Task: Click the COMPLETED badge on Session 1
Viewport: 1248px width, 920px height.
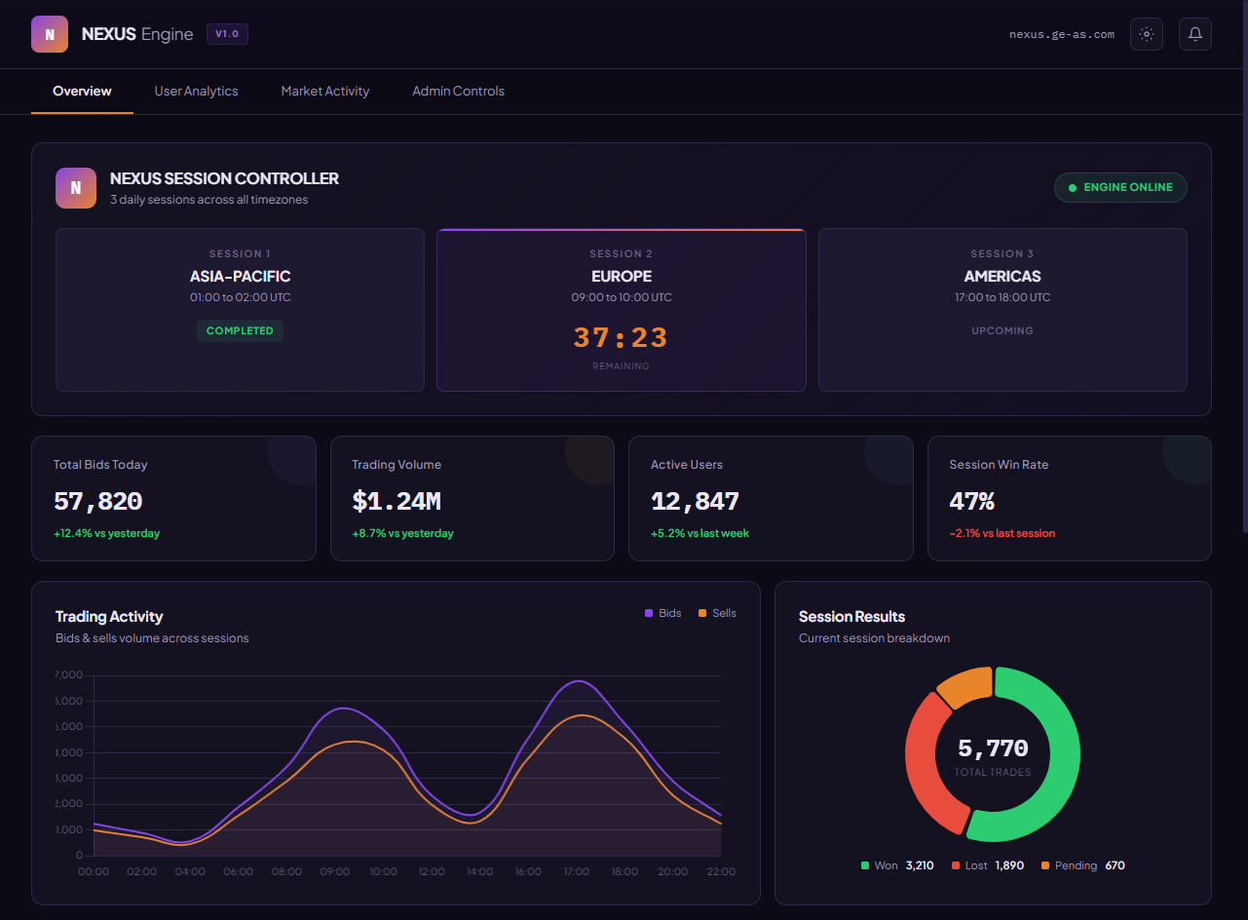Action: click(240, 330)
